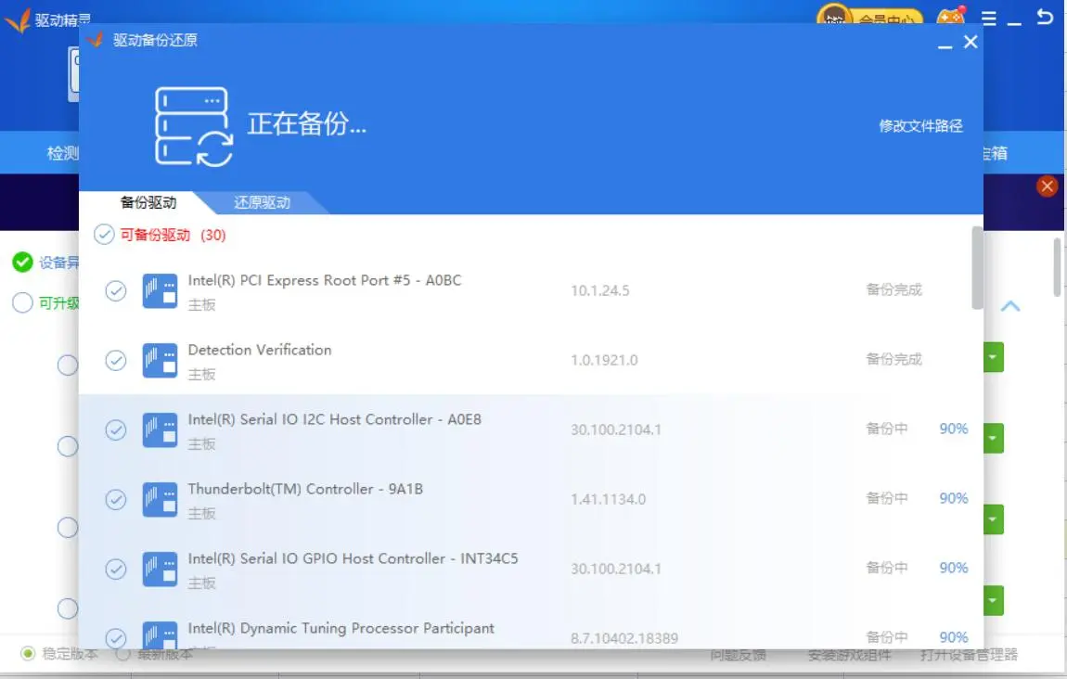The width and height of the screenshot is (1067, 679).
Task: Open the hamburger menu in main title bar
Action: click(x=989, y=19)
